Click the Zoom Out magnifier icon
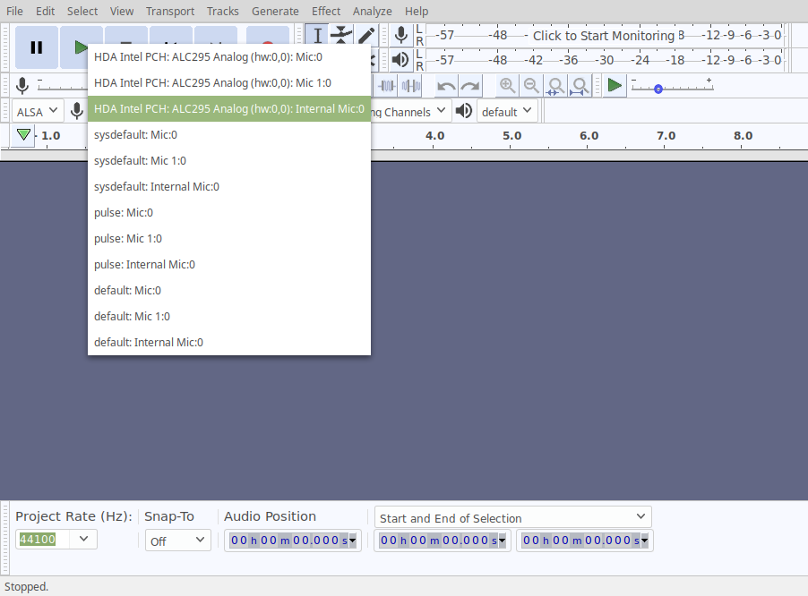Image resolution: width=808 pixels, height=596 pixels. [531, 86]
